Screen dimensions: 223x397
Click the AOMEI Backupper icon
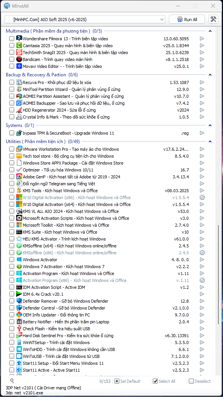click(19, 103)
